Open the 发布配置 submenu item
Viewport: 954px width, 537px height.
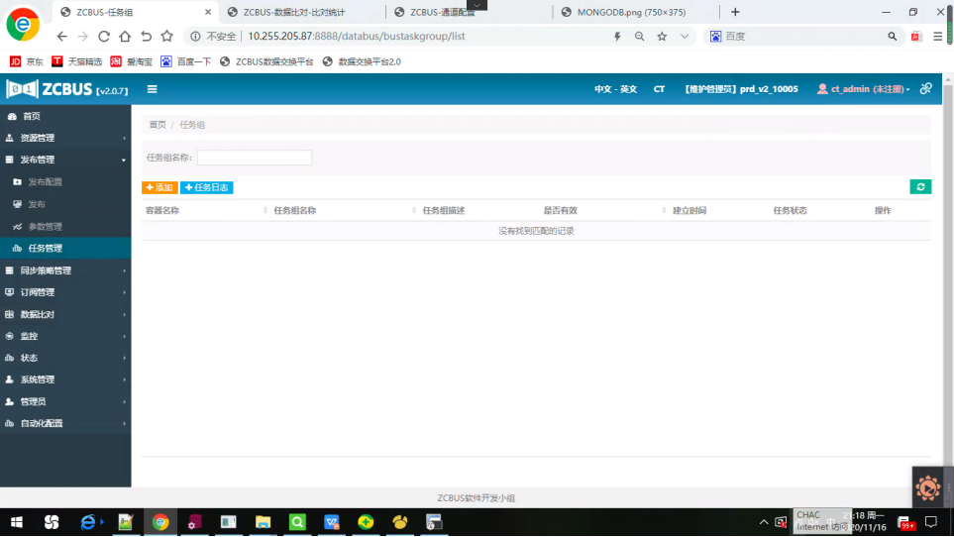tap(45, 182)
